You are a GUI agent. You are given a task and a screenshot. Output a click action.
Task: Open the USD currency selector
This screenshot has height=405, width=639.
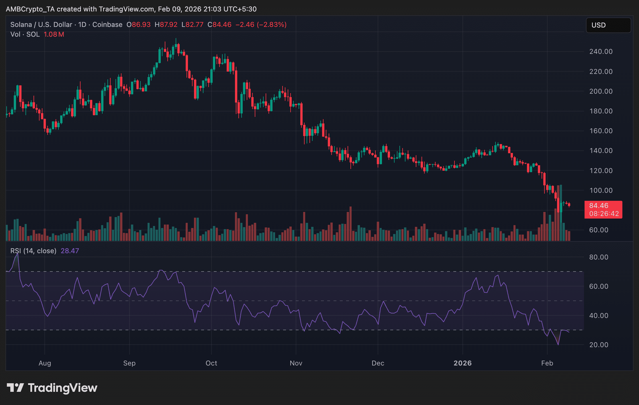(x=608, y=25)
